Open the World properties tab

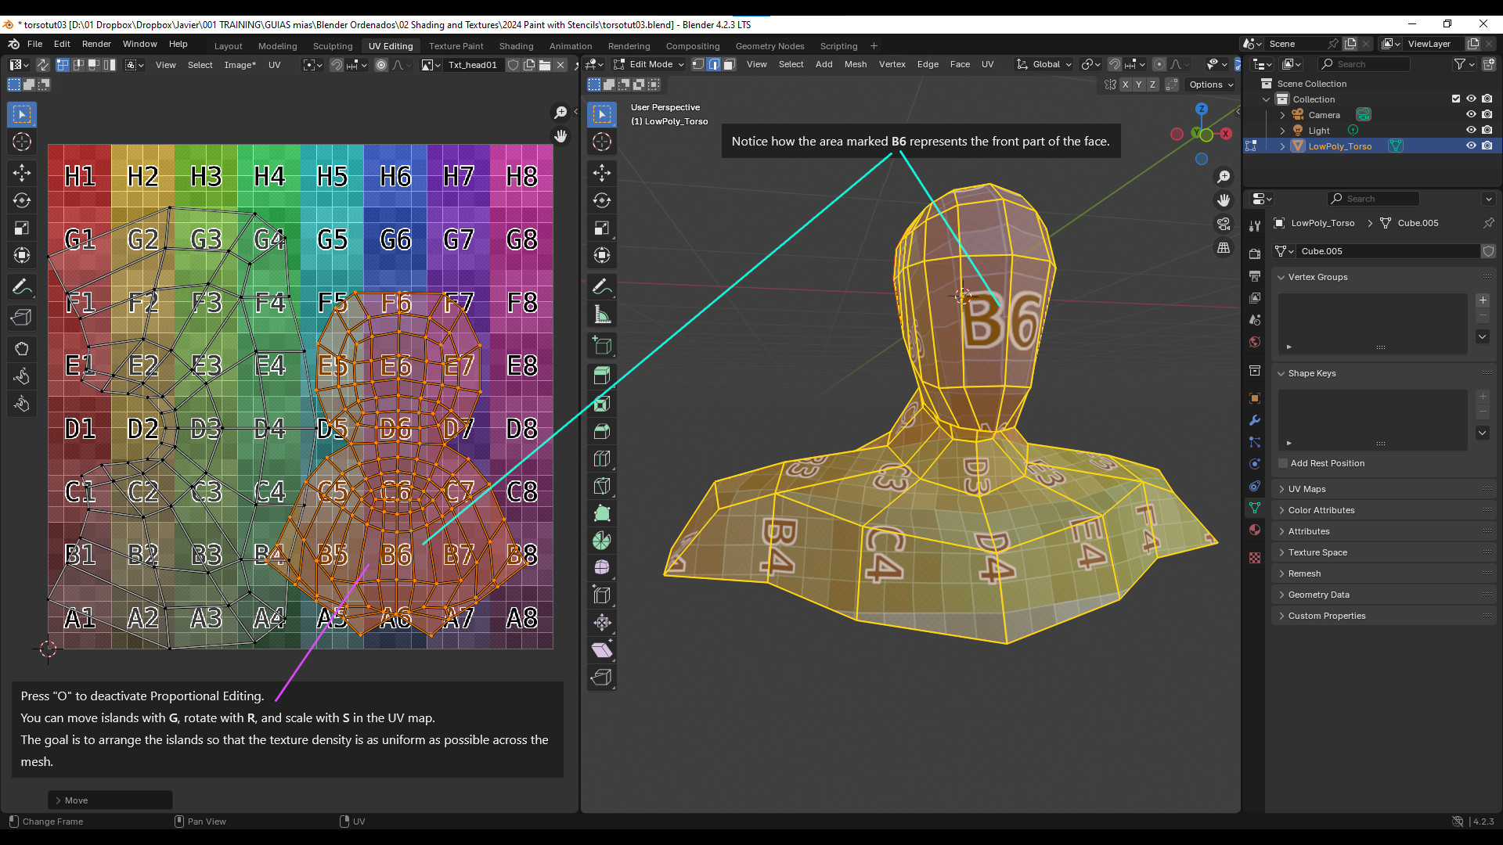pos(1255,342)
